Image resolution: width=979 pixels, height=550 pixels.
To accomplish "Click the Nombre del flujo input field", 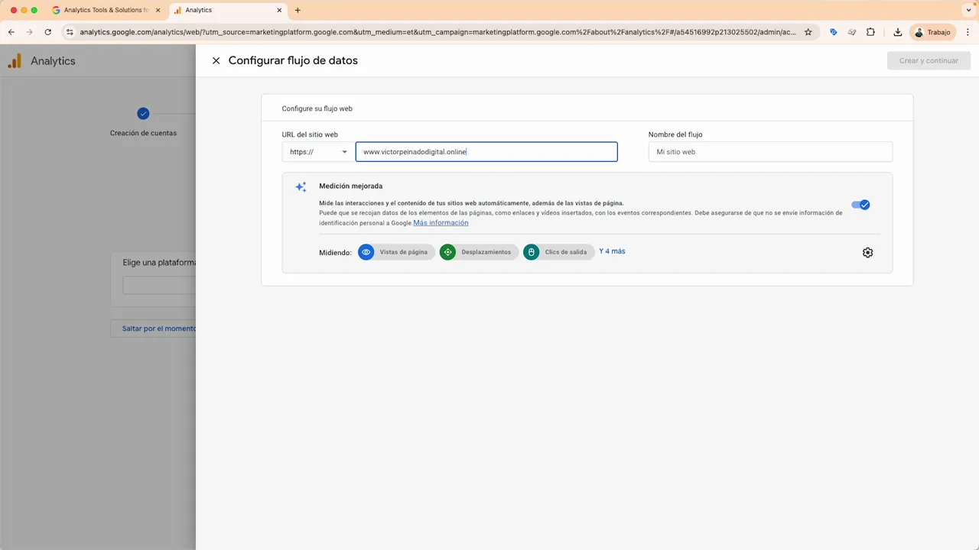I will 769,151.
